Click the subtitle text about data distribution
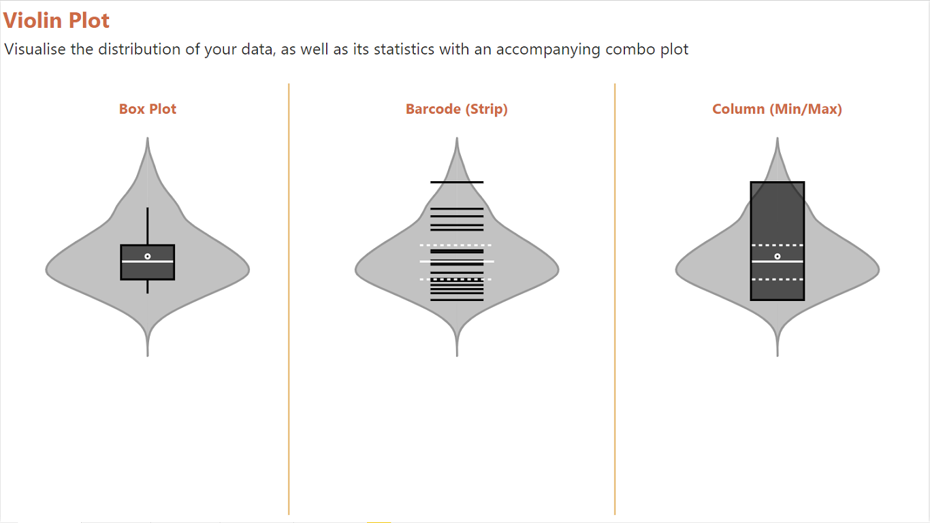Viewport: 930px width, 523px height. [346, 49]
